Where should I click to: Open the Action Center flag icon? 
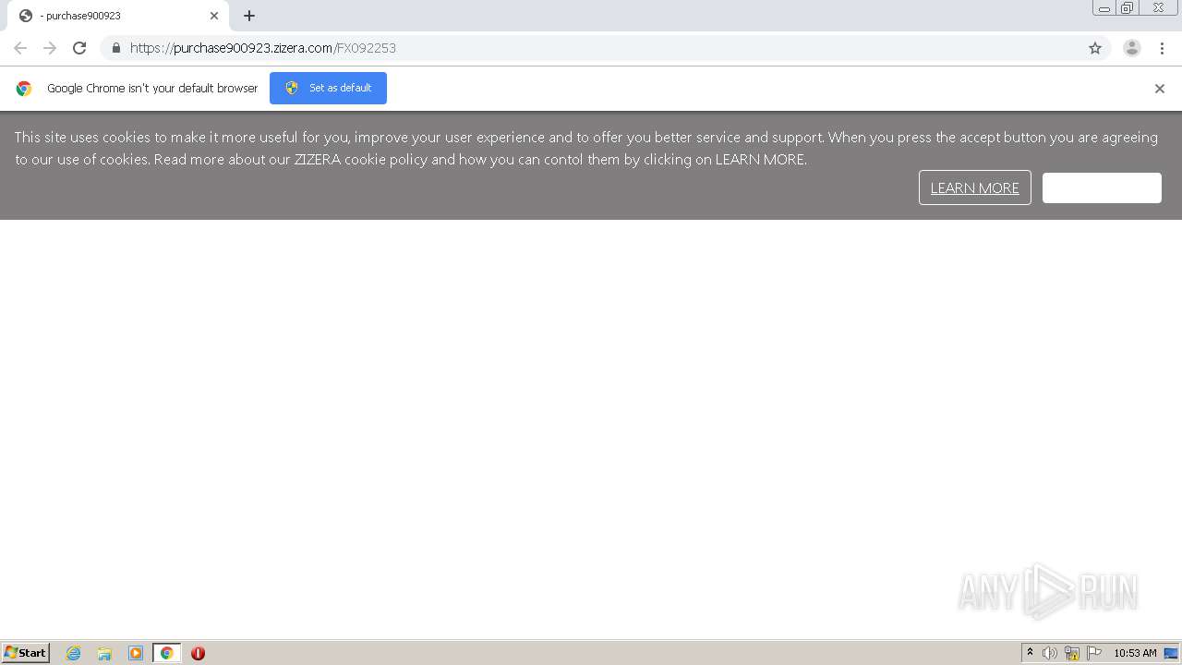pos(1094,653)
